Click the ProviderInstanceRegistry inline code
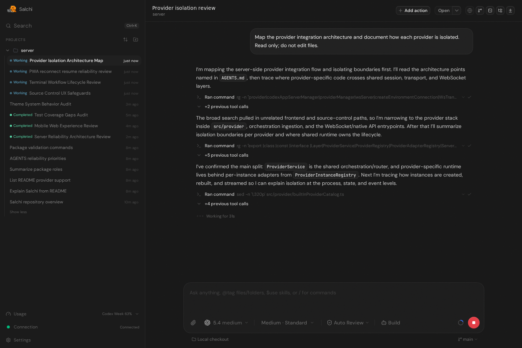Image resolution: width=522 pixels, height=348 pixels. [x=326, y=175]
